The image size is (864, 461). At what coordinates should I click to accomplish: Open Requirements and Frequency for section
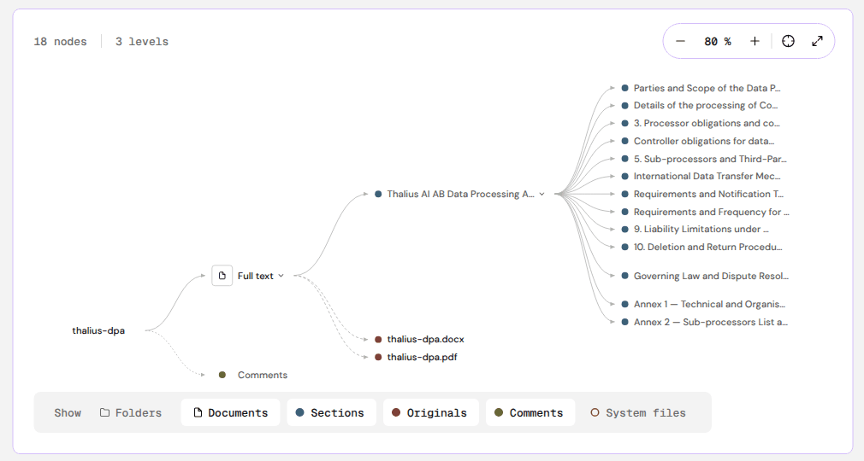[x=712, y=212]
